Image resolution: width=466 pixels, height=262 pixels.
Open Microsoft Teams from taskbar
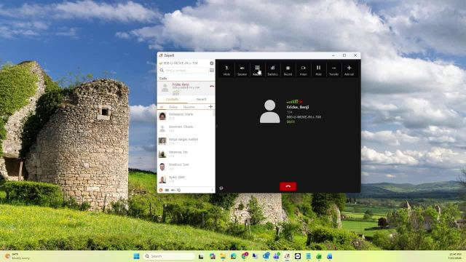coord(277,256)
